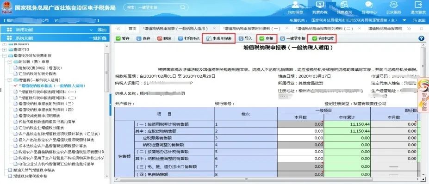Screen dimensions: 429x184
Task: Click 删除 in the toolbar
Action: click(164, 38)
